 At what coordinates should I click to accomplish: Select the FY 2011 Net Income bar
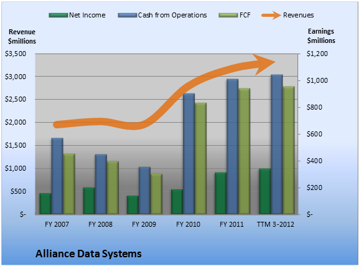(x=221, y=194)
